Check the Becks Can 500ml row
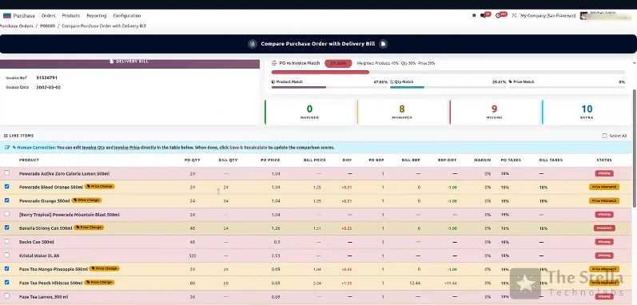 (x=7, y=241)
